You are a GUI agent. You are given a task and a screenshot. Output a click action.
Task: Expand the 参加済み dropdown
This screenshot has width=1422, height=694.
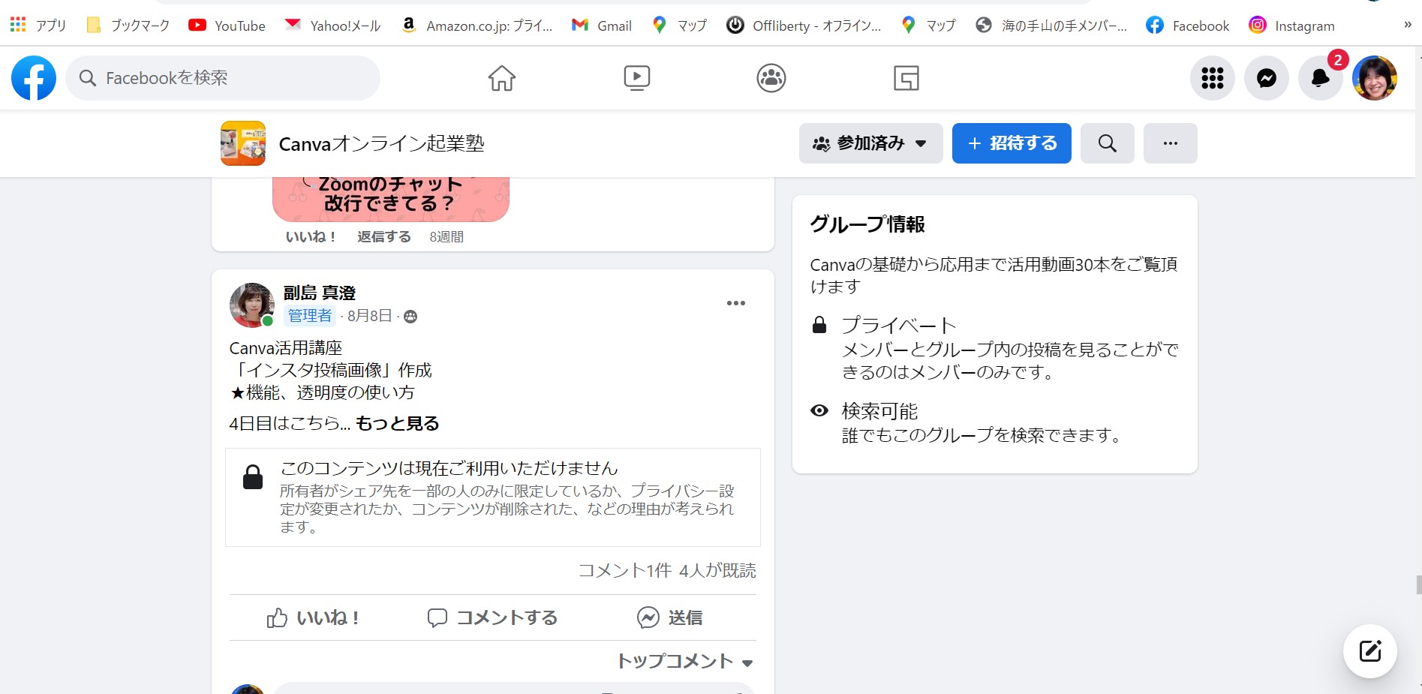point(871,143)
